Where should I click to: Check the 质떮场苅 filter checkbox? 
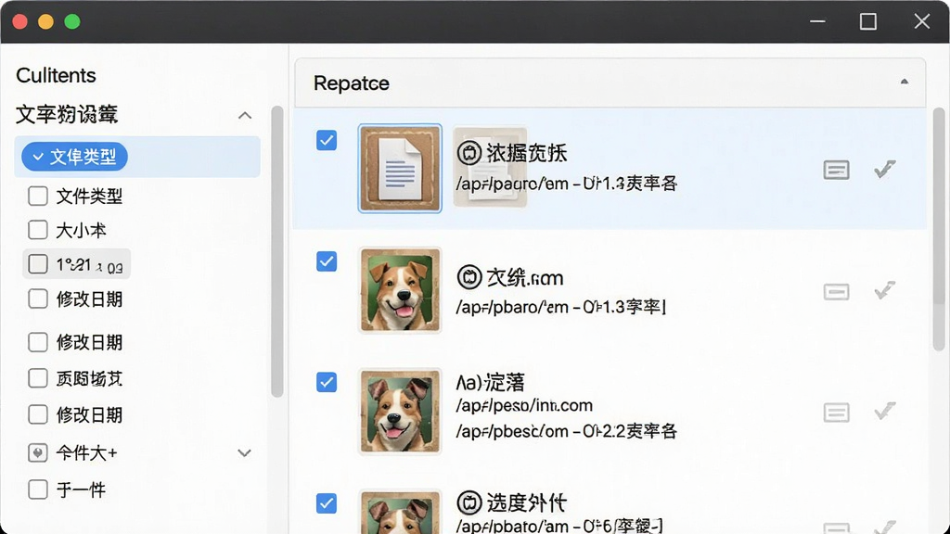pyautogui.click(x=37, y=378)
